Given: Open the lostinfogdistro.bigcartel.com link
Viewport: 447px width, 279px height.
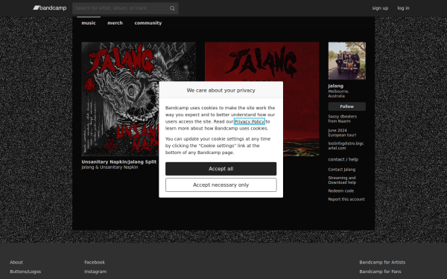Looking at the screenshot, I should [x=346, y=146].
